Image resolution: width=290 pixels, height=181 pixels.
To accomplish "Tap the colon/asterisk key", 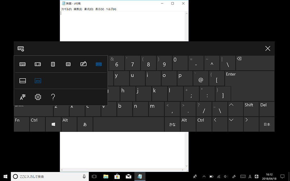I will point(207,94).
